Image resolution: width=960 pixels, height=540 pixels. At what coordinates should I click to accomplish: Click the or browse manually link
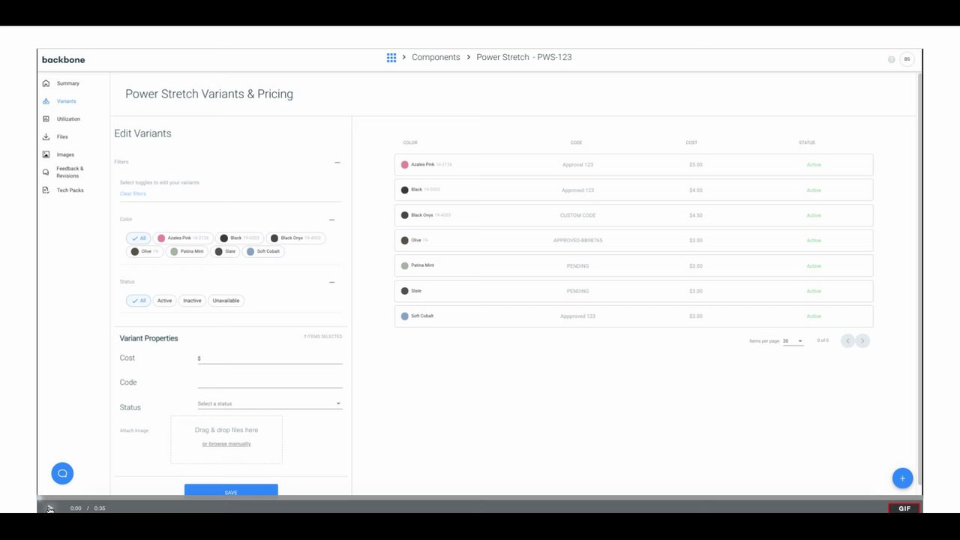click(x=226, y=444)
